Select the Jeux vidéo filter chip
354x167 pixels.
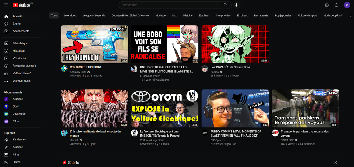pos(70,16)
